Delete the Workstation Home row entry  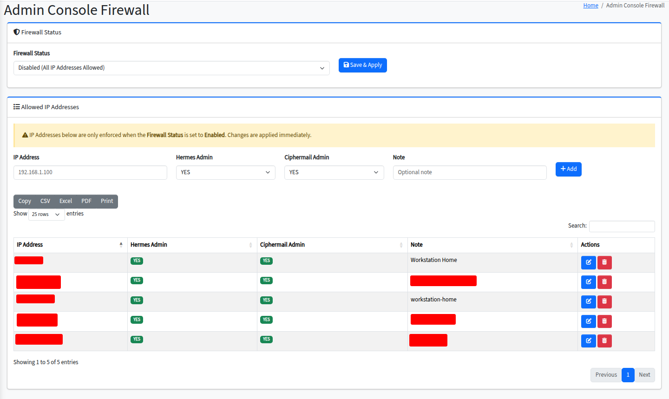click(x=604, y=262)
